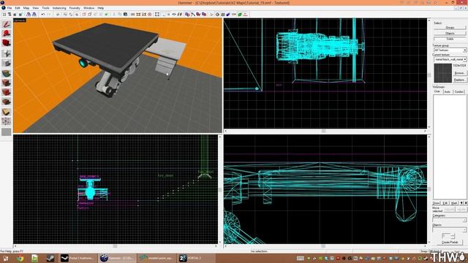Viewport: 468px width, 263px height.
Task: Open the prefab Objects dropdown
Action: pyautogui.click(x=450, y=229)
